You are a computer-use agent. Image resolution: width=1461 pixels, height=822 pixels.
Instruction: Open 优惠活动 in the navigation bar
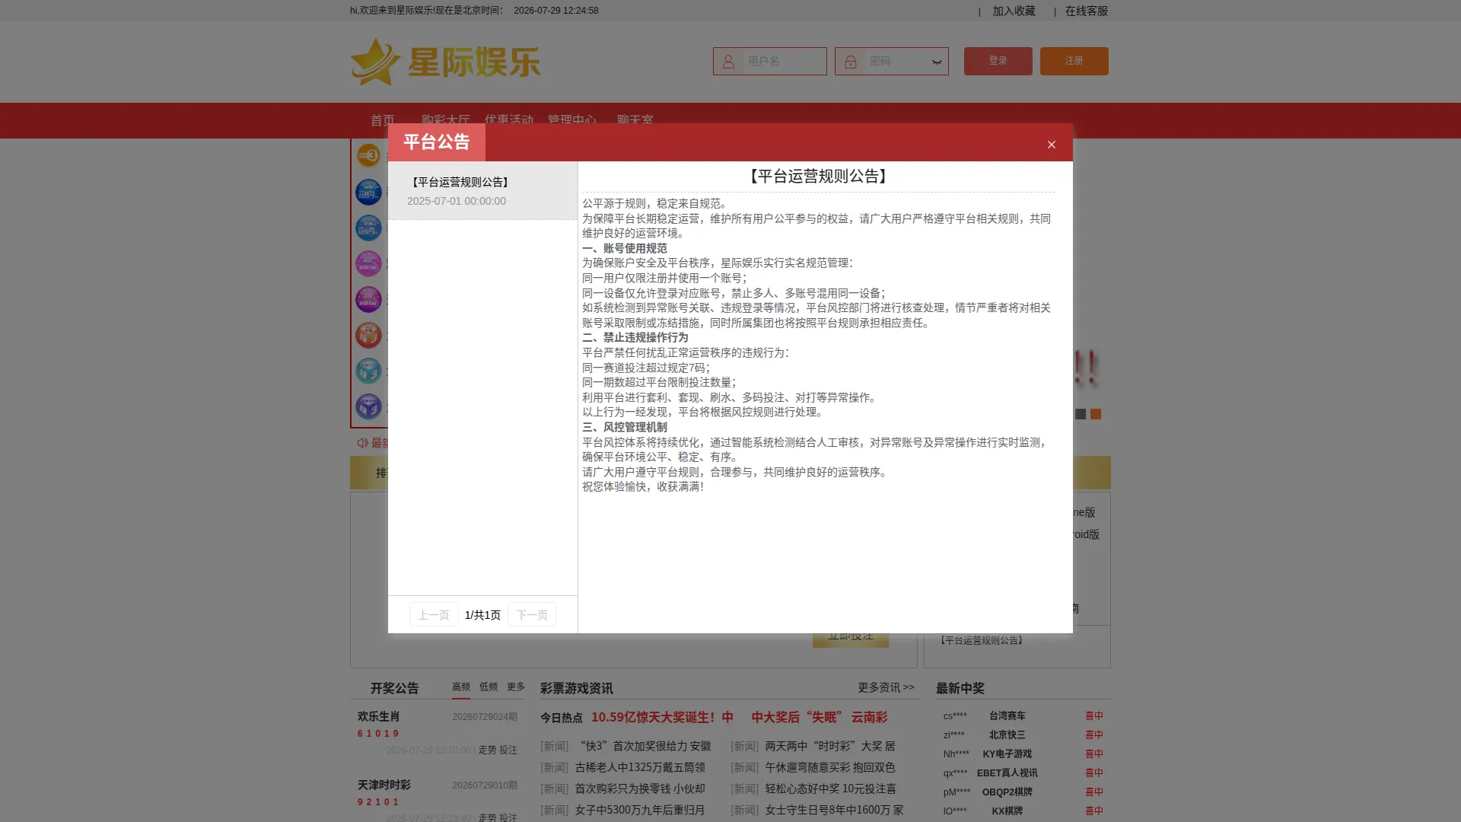[x=509, y=119]
